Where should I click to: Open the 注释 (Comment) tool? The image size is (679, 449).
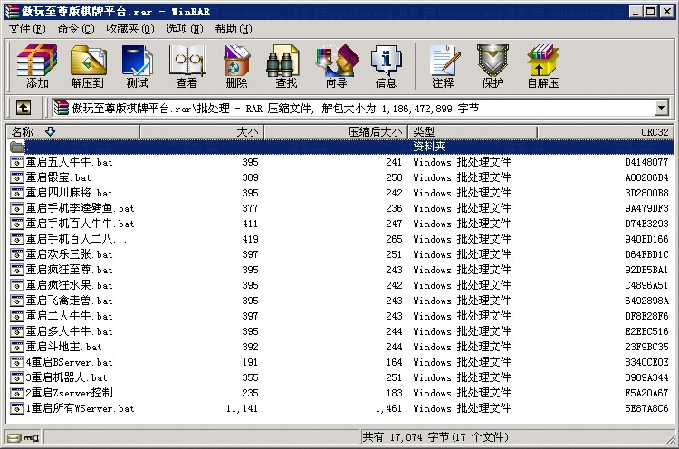(x=443, y=66)
